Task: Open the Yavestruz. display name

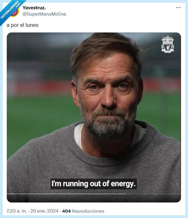Action: 34,8
